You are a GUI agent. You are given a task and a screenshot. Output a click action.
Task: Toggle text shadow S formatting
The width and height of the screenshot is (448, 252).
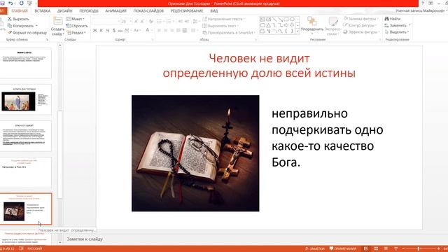point(114,30)
